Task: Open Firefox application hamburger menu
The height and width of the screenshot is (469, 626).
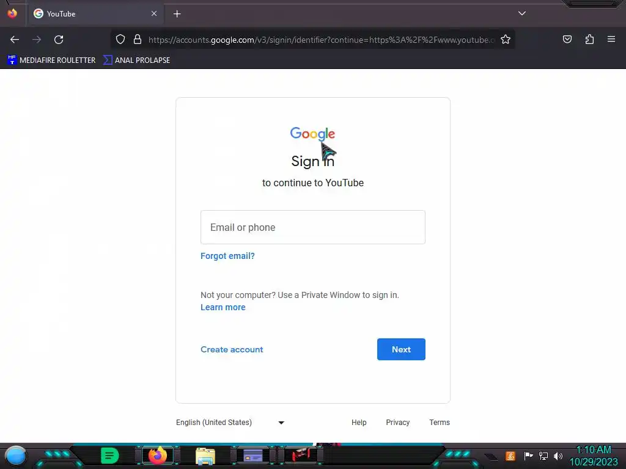Action: 611,39
